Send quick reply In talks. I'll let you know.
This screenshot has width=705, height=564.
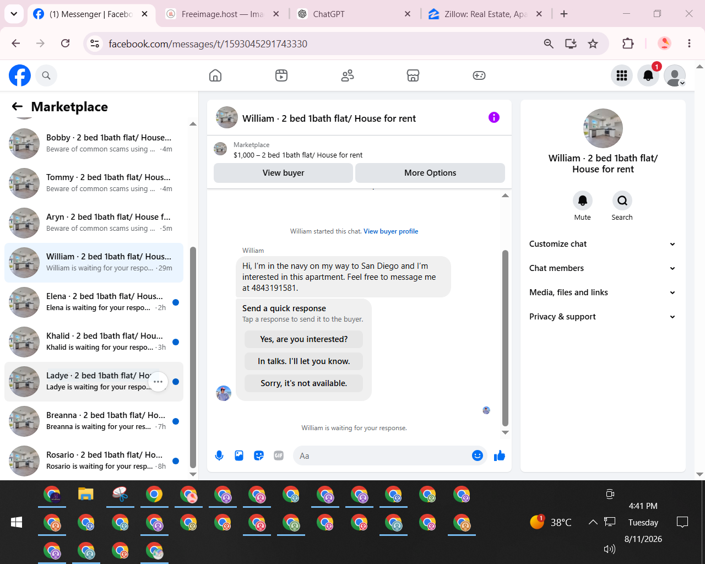click(304, 361)
